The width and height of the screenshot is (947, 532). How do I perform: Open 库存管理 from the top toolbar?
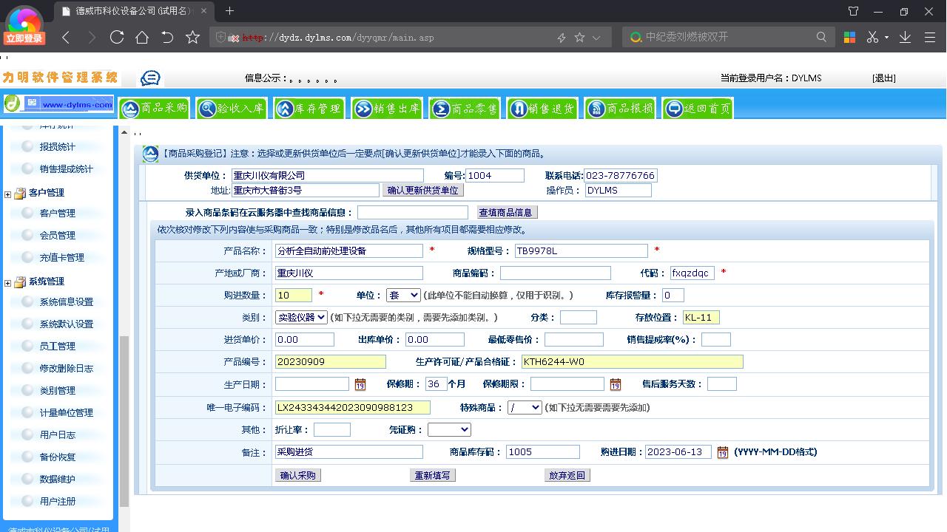pyautogui.click(x=309, y=108)
